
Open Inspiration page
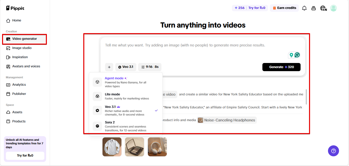coord(20,57)
